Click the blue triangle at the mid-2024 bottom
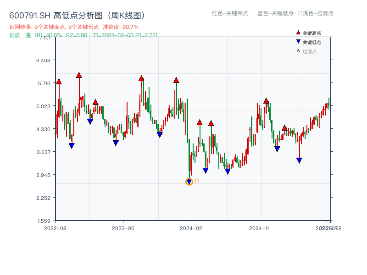 pos(228,171)
